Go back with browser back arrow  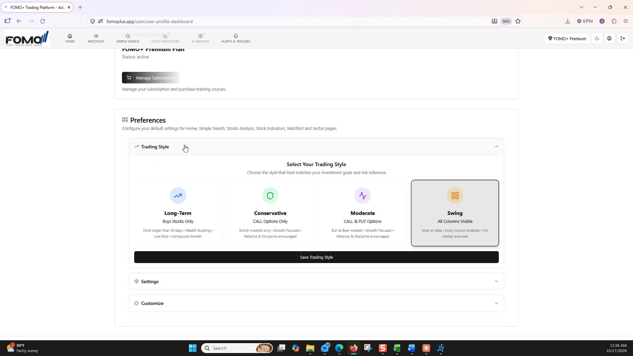(19, 21)
